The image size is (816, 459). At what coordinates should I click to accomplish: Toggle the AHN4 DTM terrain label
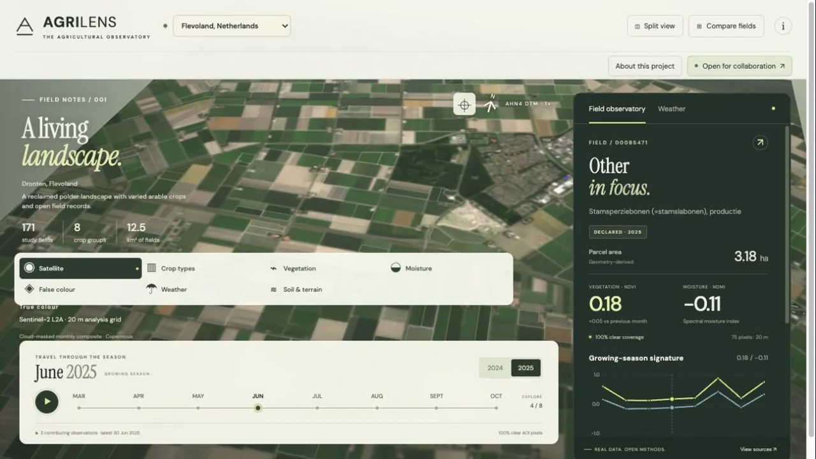pos(527,103)
